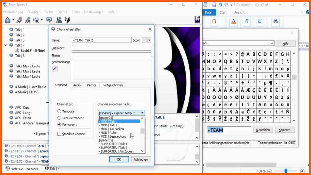311x175 pixels.
Task: Click the insert picture icon in WordPad ribbon
Action: [260, 22]
